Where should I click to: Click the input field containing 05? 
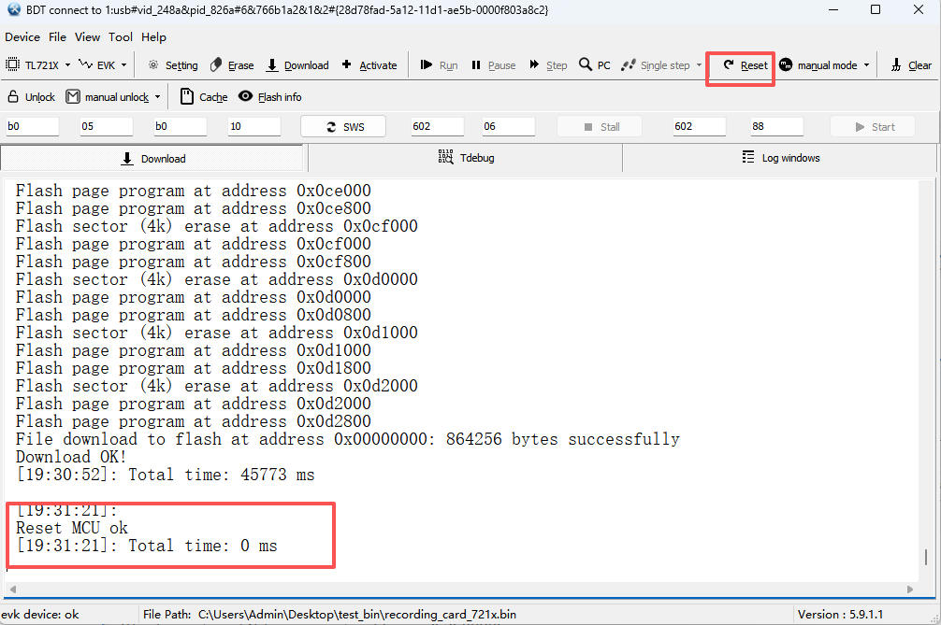click(x=107, y=126)
